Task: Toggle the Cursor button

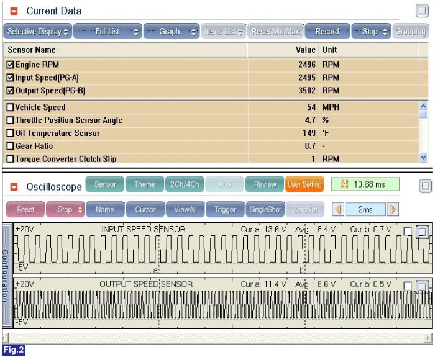Action: [145, 210]
